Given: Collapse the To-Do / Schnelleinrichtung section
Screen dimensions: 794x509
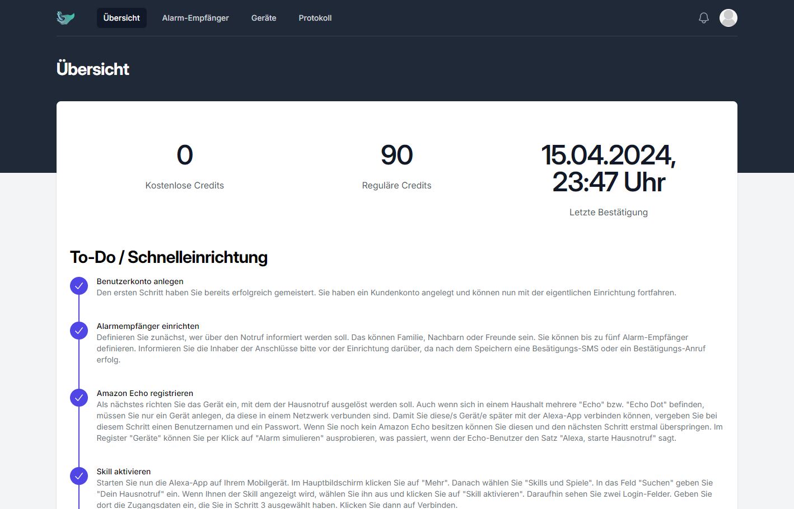Looking at the screenshot, I should coord(169,257).
